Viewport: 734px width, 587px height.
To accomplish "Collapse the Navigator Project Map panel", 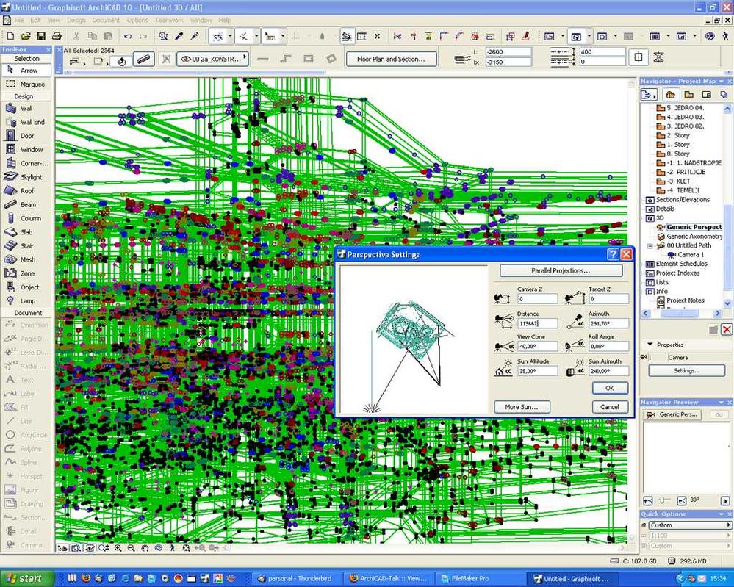I will [x=722, y=82].
